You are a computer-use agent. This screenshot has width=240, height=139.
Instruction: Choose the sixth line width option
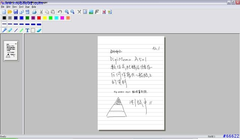tap(33, 24)
